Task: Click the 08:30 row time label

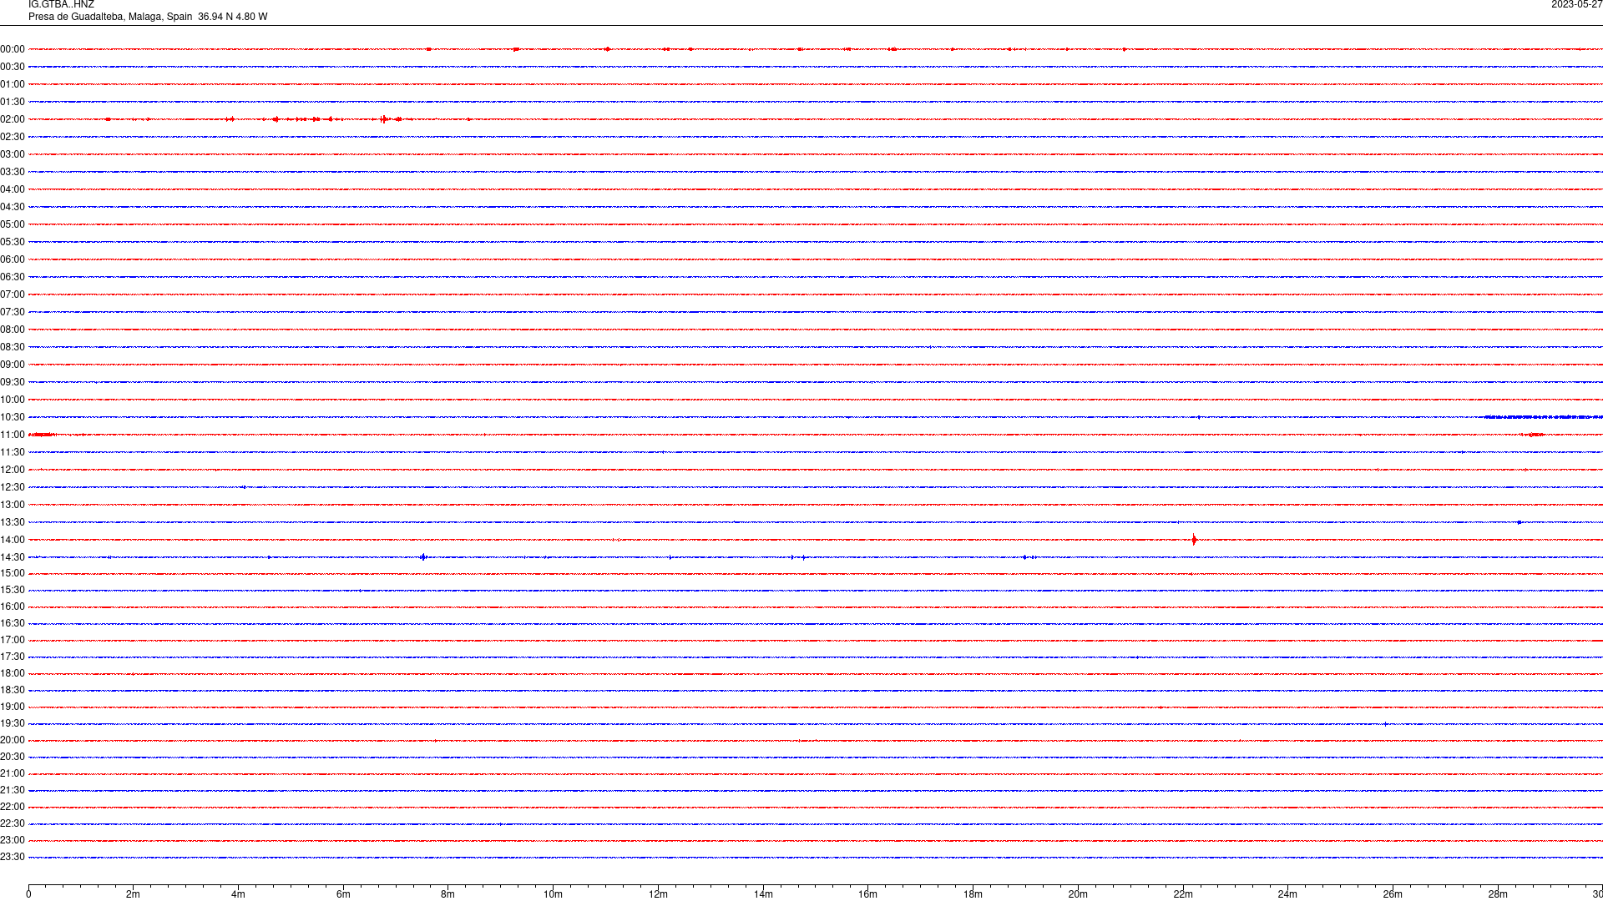Action: [13, 347]
